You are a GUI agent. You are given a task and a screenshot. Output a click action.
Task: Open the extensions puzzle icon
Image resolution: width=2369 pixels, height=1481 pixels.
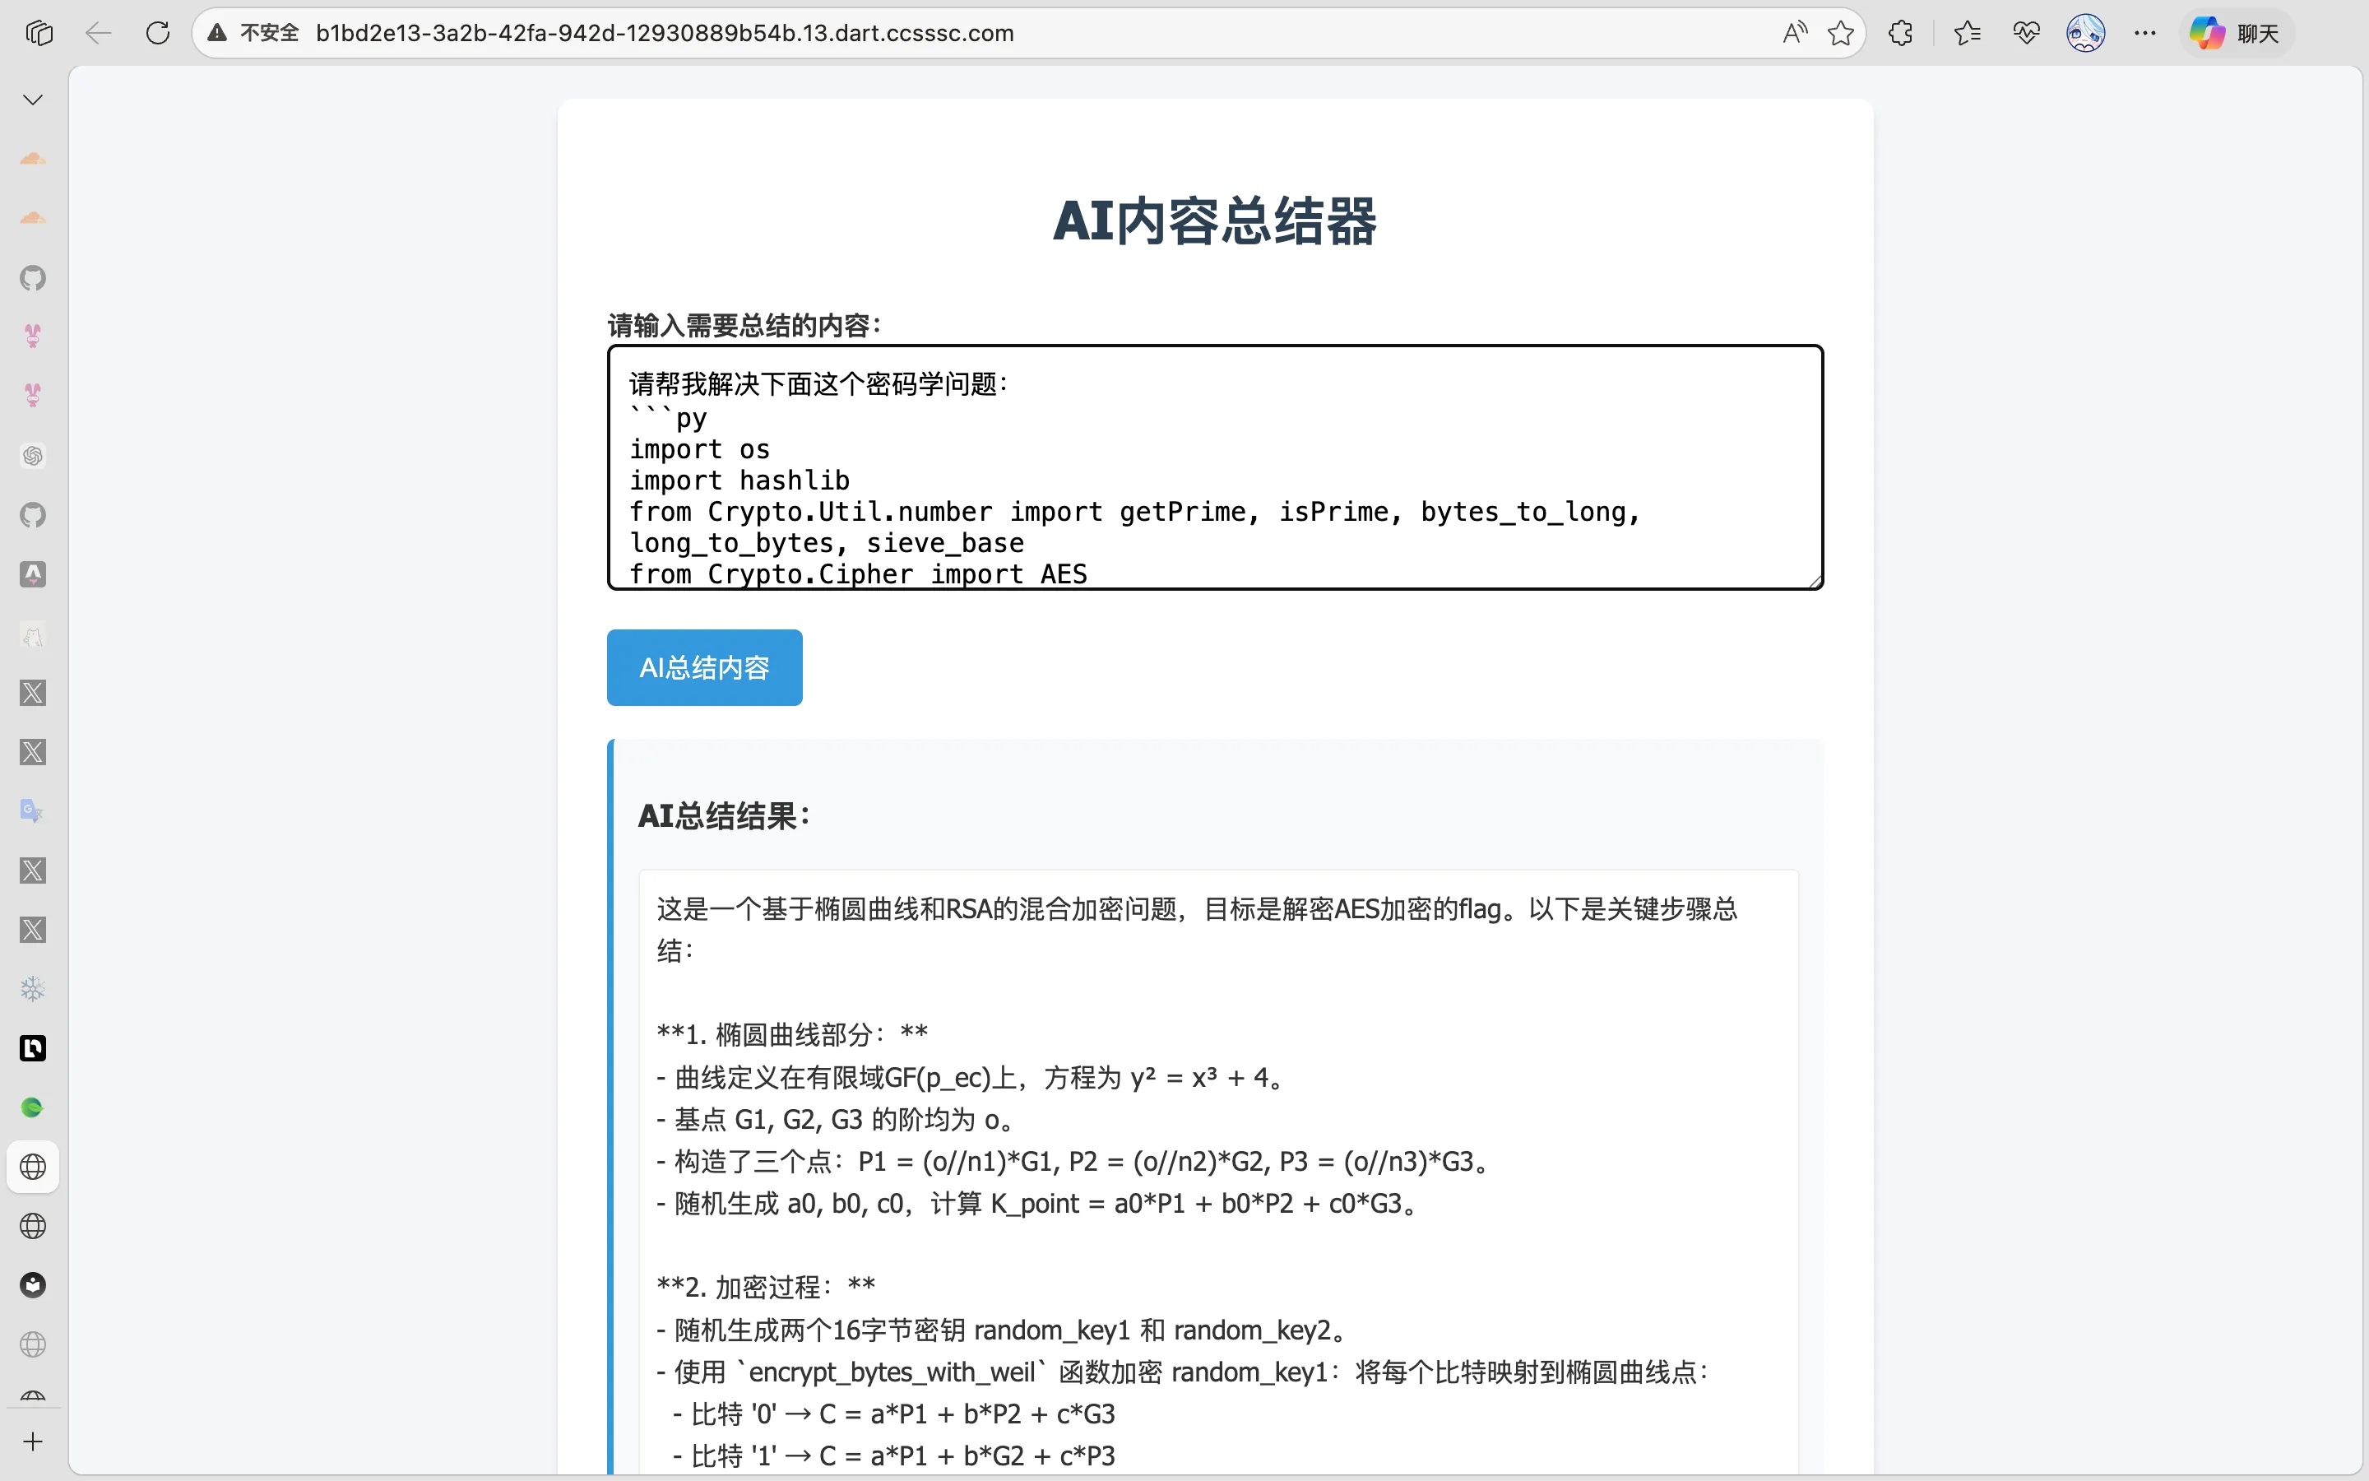[x=1900, y=33]
